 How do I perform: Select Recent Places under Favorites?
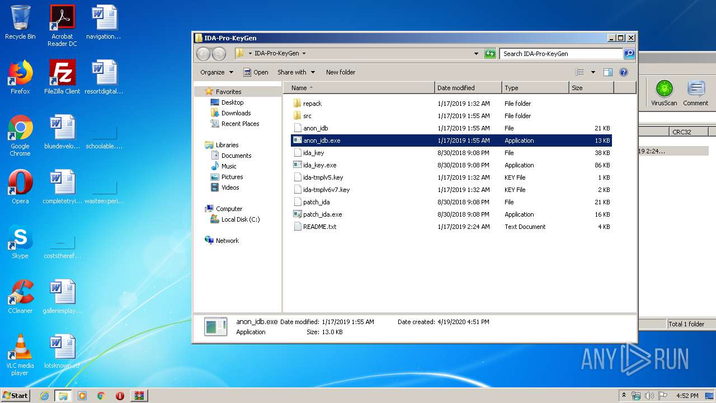coord(240,124)
